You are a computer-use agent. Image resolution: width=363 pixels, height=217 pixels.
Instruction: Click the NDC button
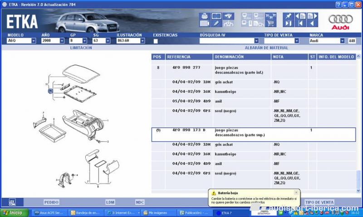pyautogui.click(x=140, y=202)
